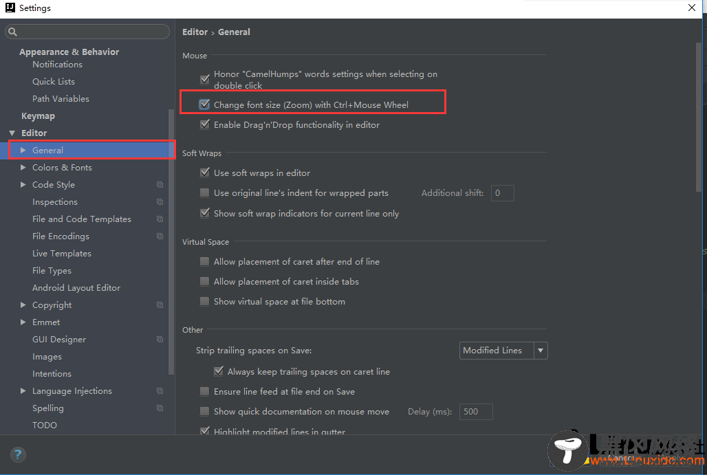Screen dimensions: 707x475
Task: Open help with the question mark icon
Action: point(18,454)
